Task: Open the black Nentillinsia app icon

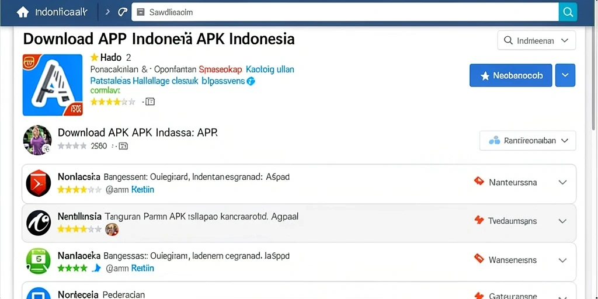Action: pyautogui.click(x=39, y=222)
